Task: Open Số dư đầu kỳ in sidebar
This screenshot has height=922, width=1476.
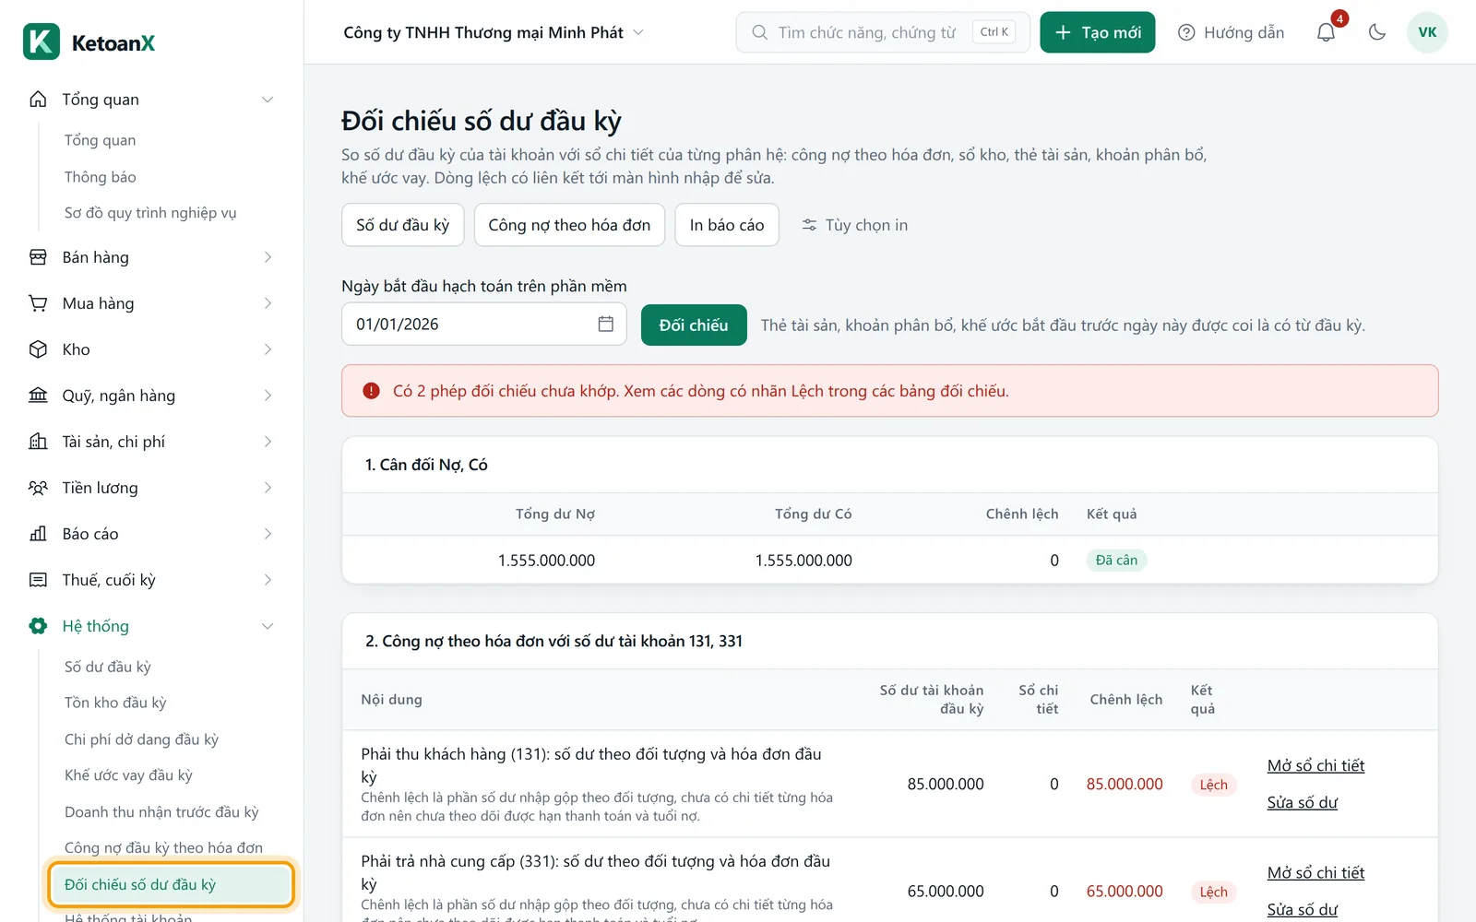Action: pos(108,667)
